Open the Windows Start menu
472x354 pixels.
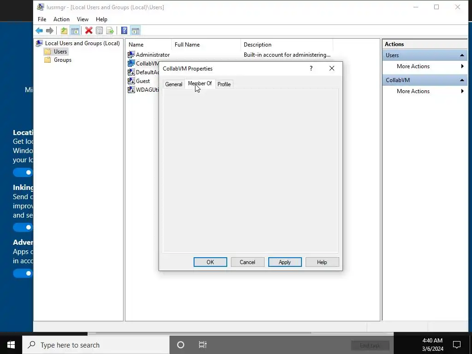coord(11,345)
